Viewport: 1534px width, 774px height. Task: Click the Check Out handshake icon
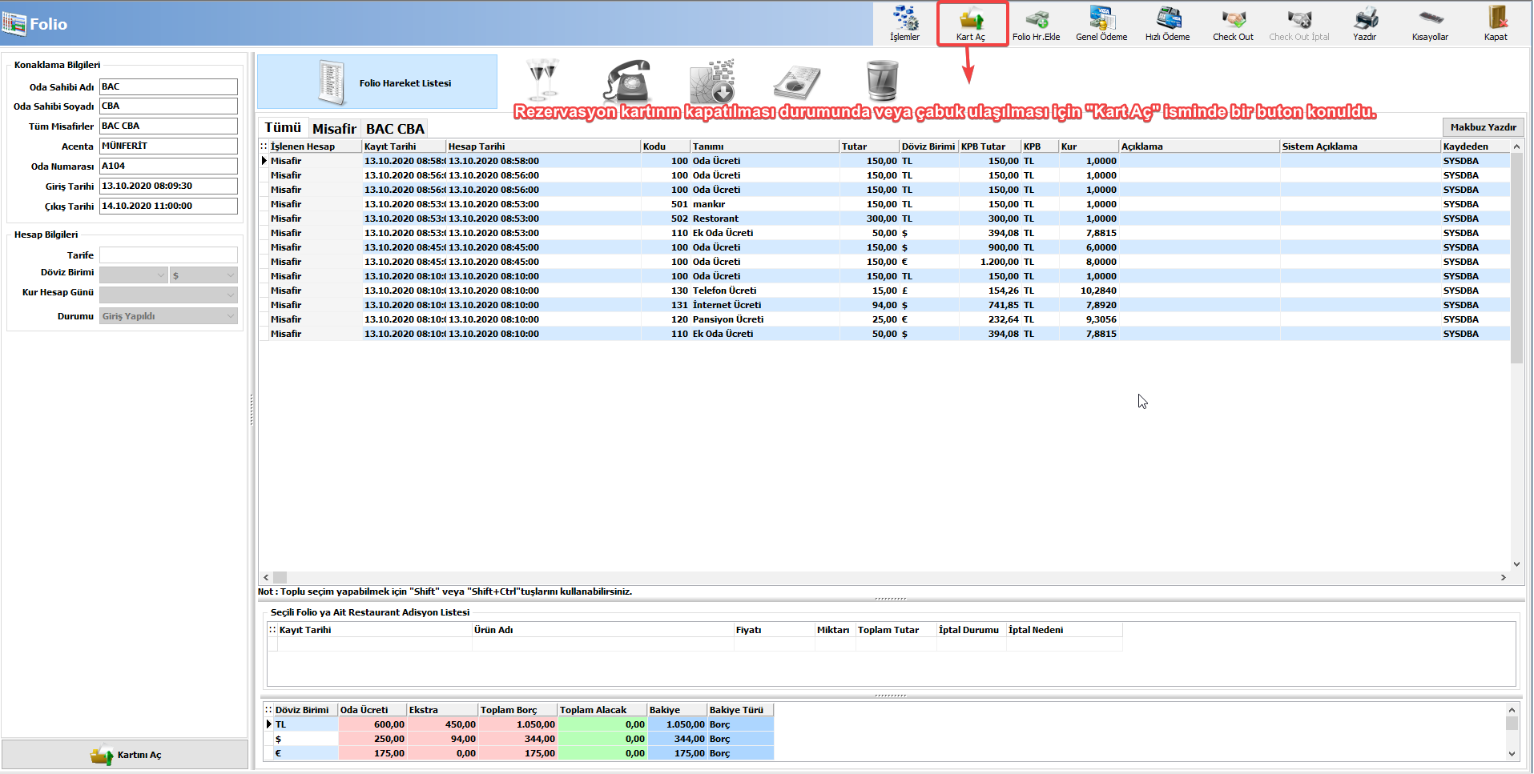1234,23
